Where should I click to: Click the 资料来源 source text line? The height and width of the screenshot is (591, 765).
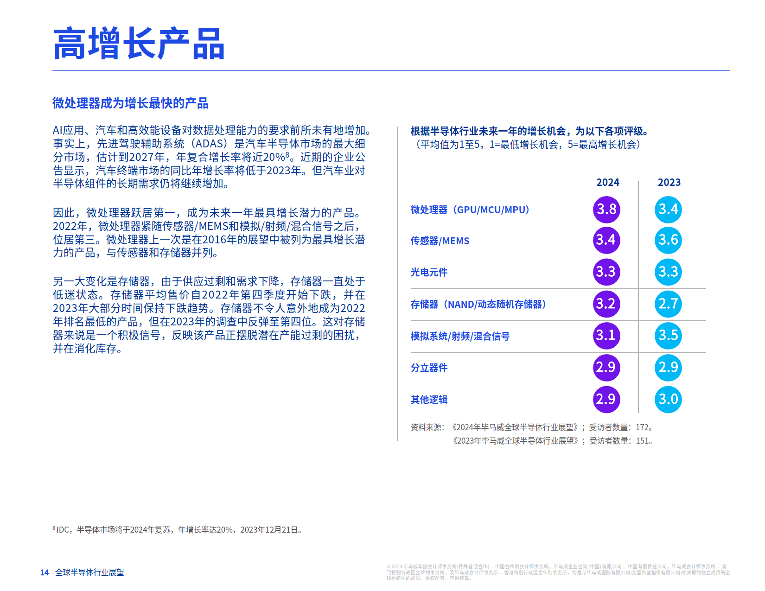tap(531, 427)
